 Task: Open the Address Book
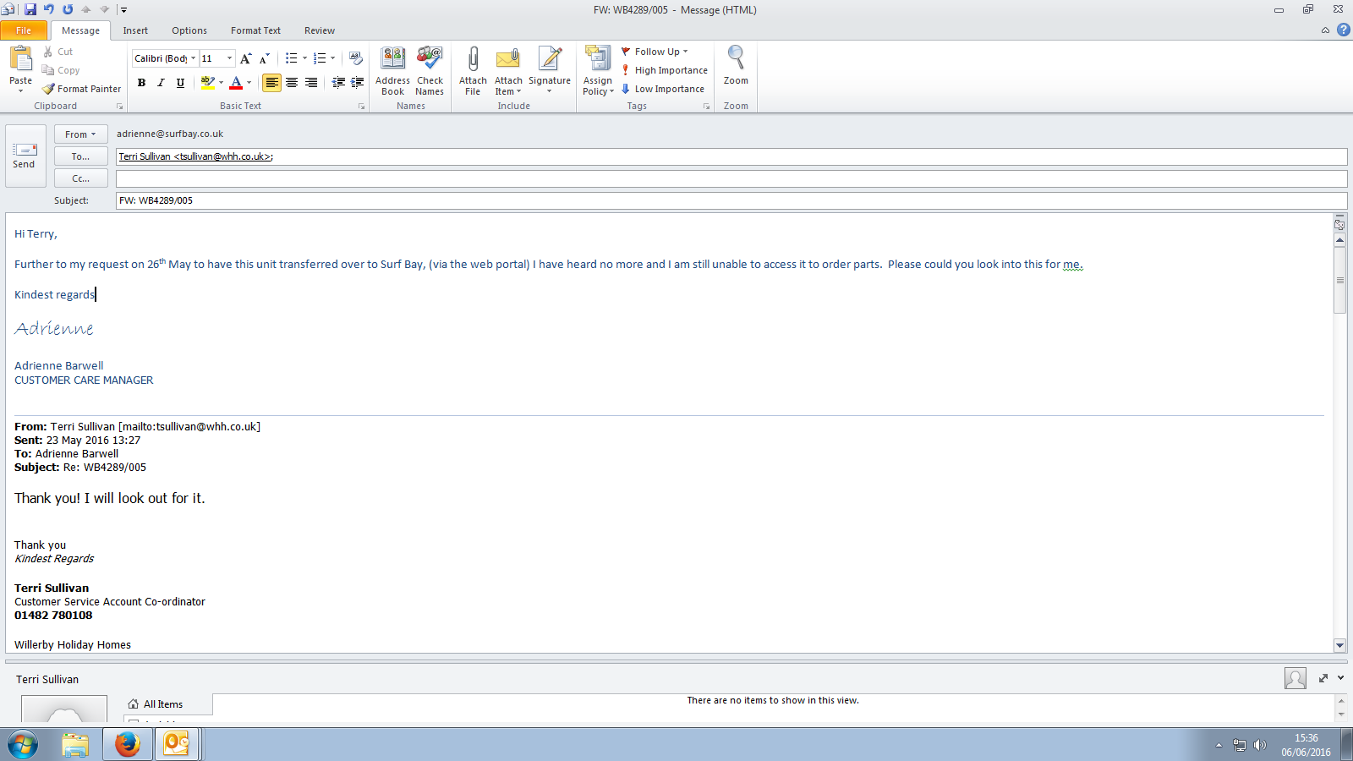coord(392,60)
